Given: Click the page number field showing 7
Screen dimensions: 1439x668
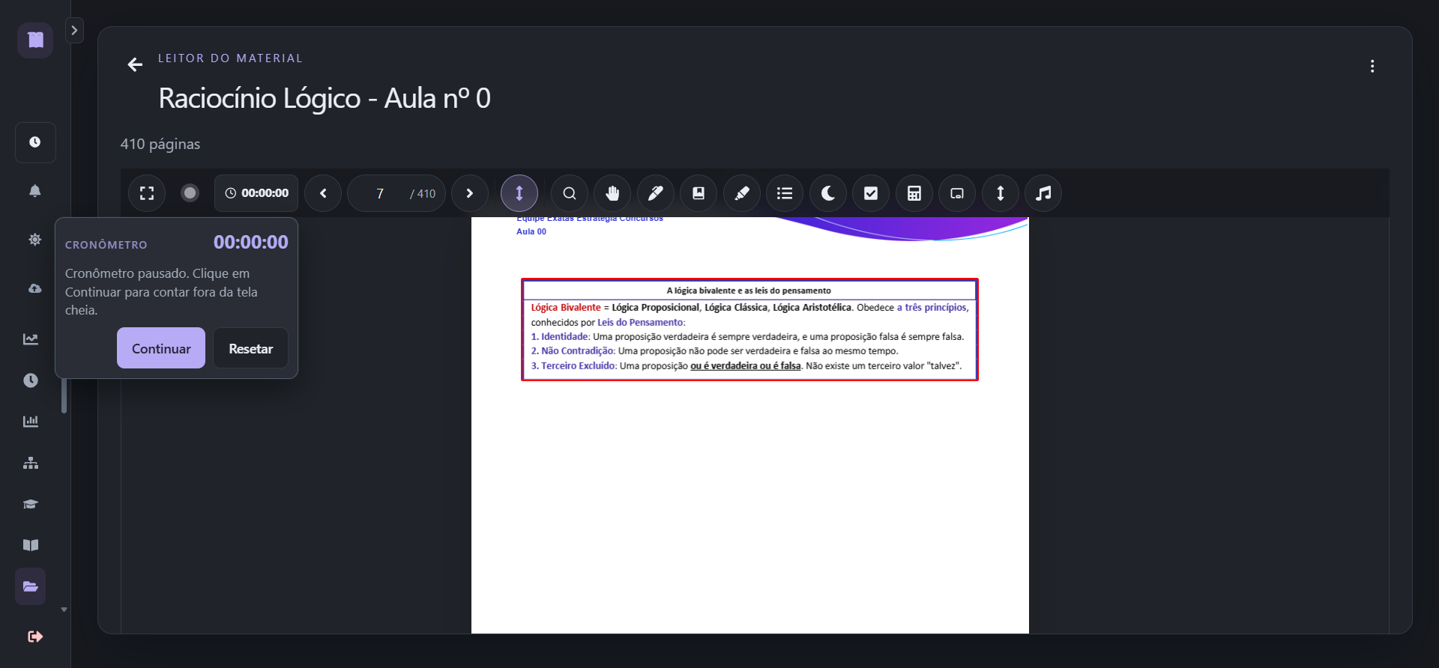Looking at the screenshot, I should coord(380,193).
